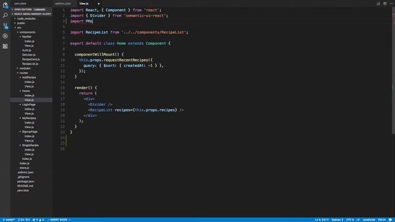Open .eslintrc.json in the explorer tree
The height and width of the screenshot is (222, 395).
click(x=25, y=173)
